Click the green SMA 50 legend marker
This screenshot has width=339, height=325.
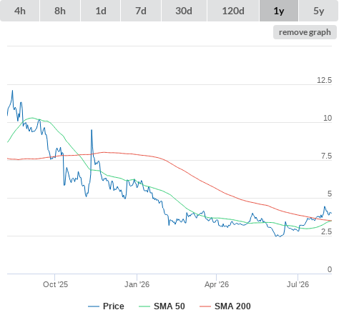click(x=144, y=306)
